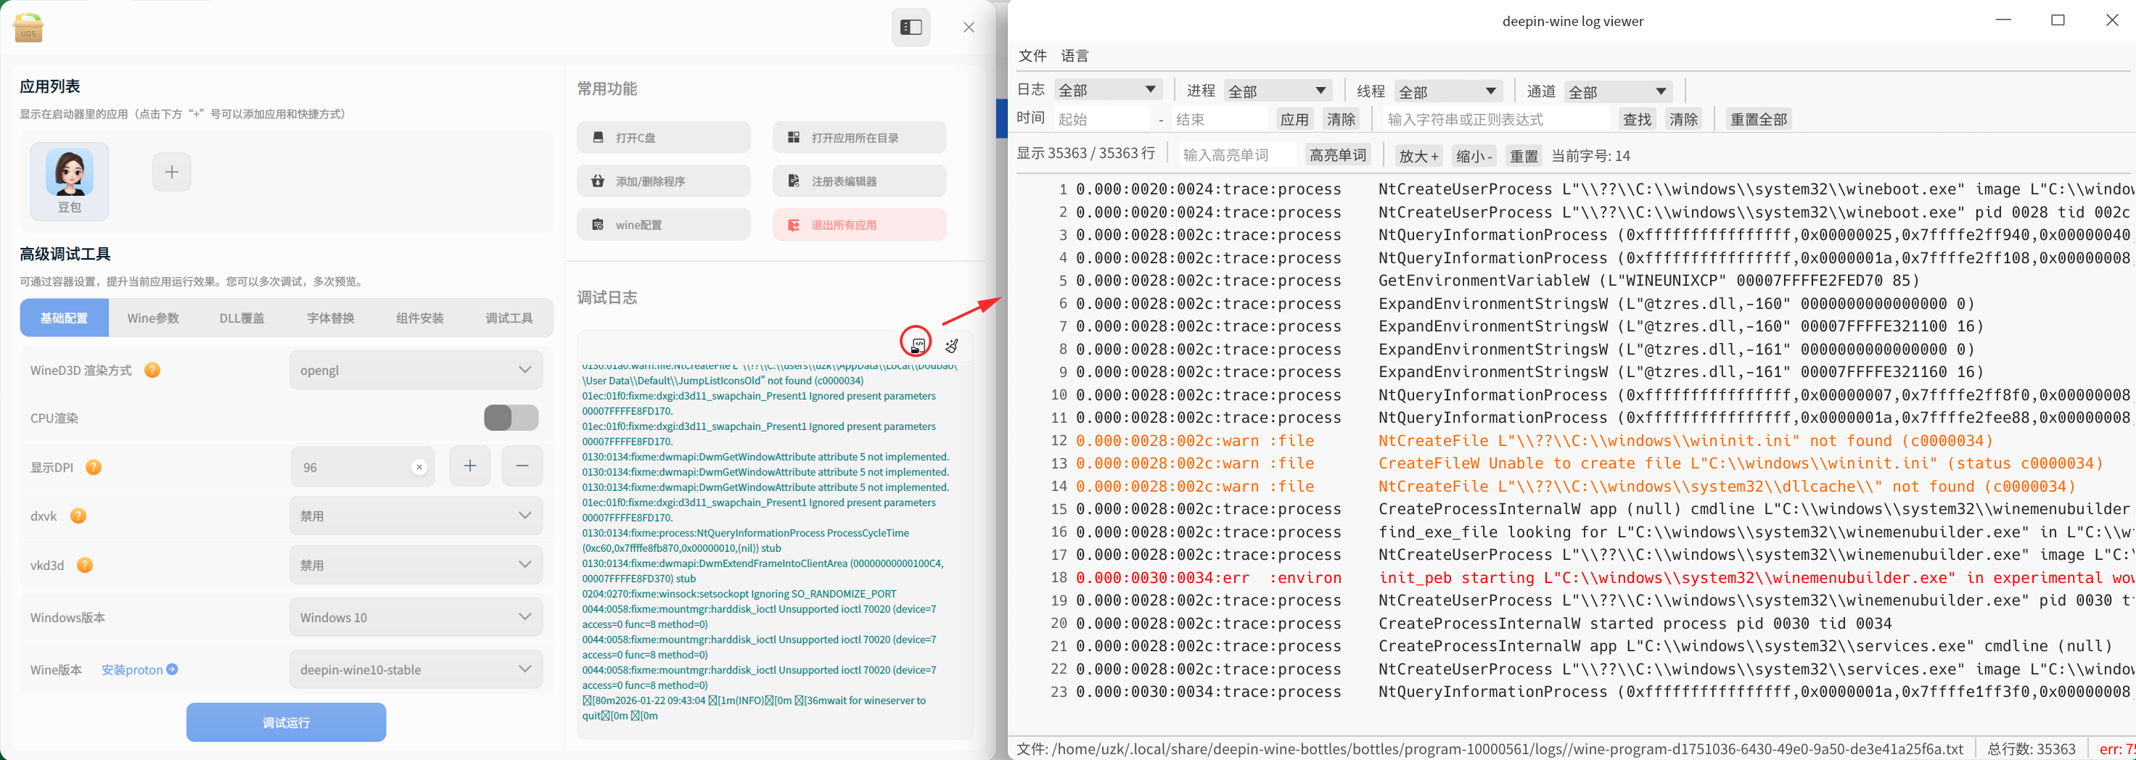Clear debug log with the broom icon
Viewport: 2136px width, 760px height.
[951, 346]
